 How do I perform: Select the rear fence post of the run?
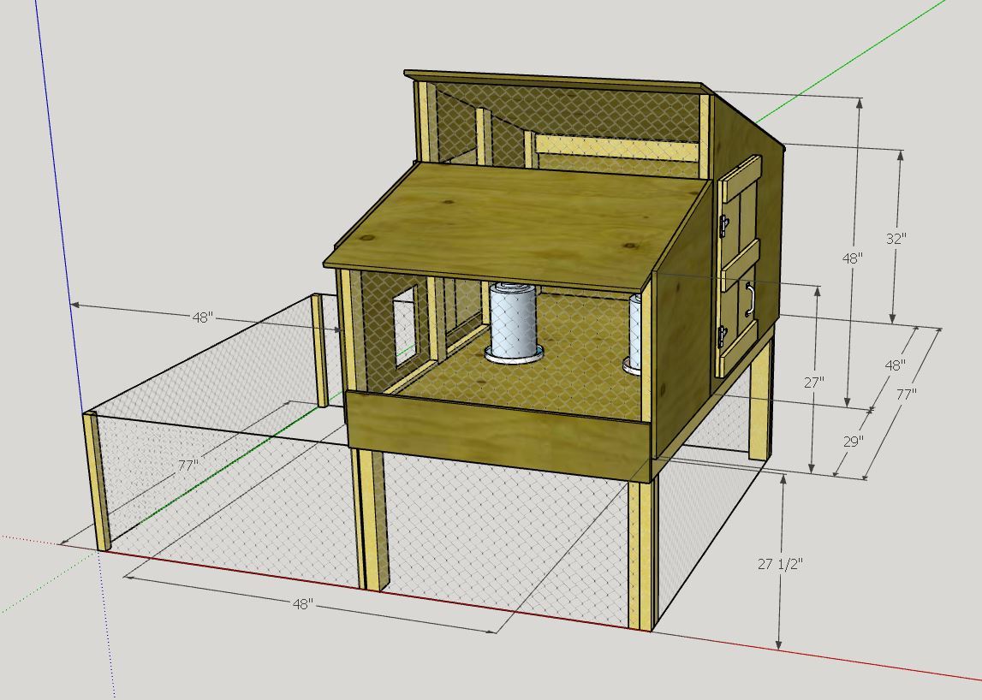coord(320,349)
